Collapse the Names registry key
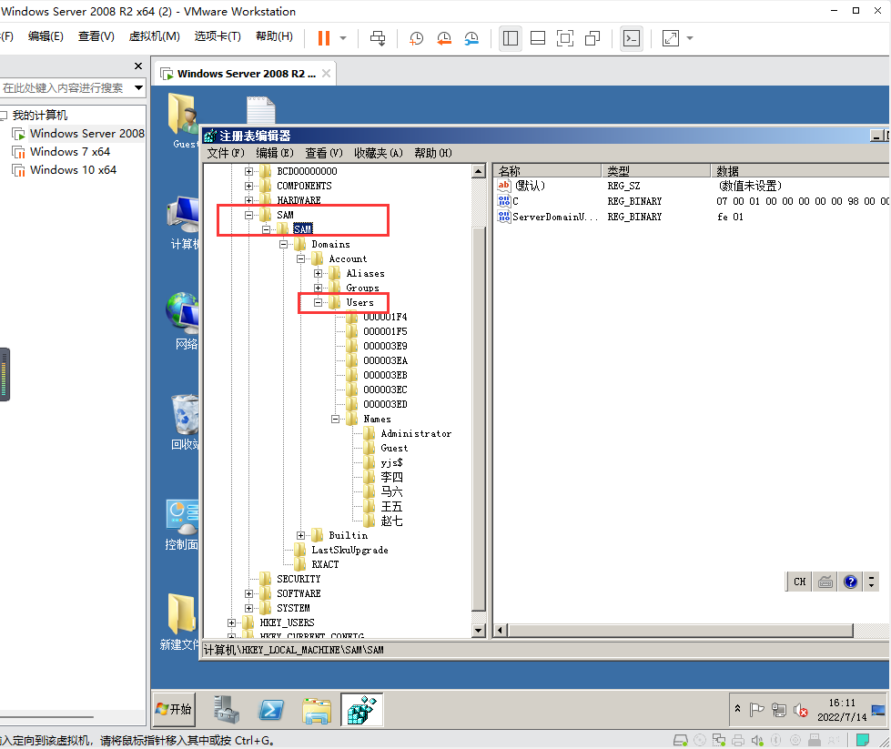Screen dimensions: 891x749 click(335, 420)
